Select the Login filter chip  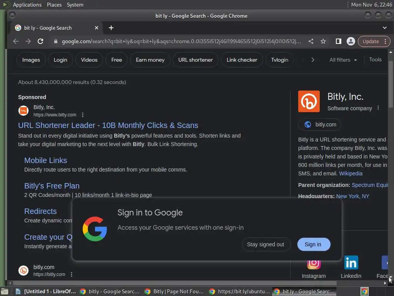coord(60,60)
